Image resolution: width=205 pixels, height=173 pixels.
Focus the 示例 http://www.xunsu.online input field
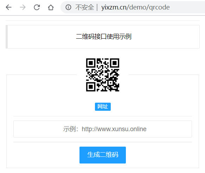coord(103,129)
